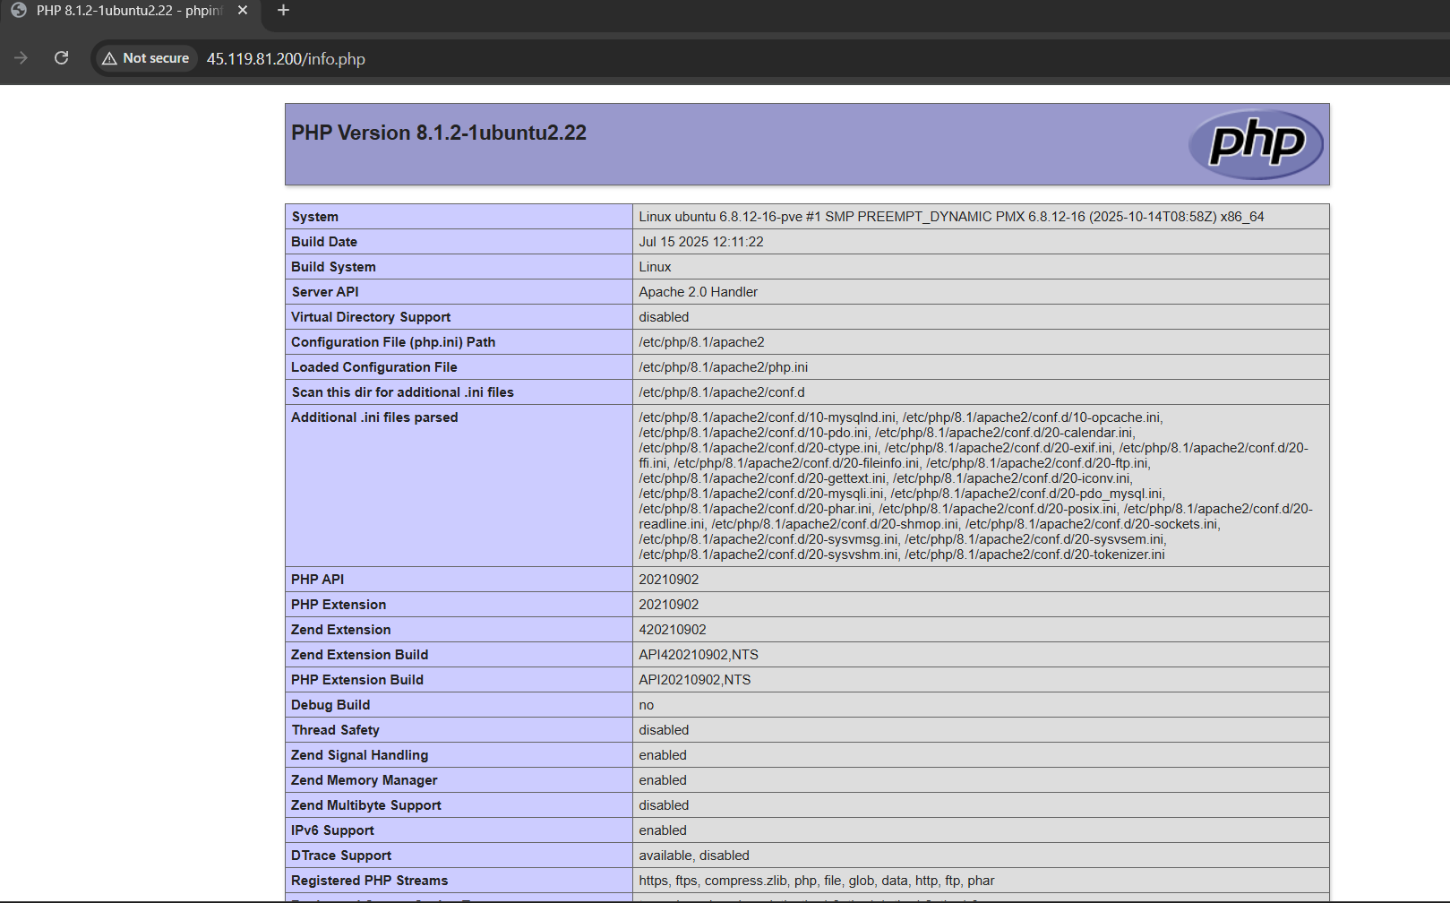This screenshot has width=1450, height=903.
Task: Click the Build Date value Jul 15 2025
Action: click(x=700, y=242)
